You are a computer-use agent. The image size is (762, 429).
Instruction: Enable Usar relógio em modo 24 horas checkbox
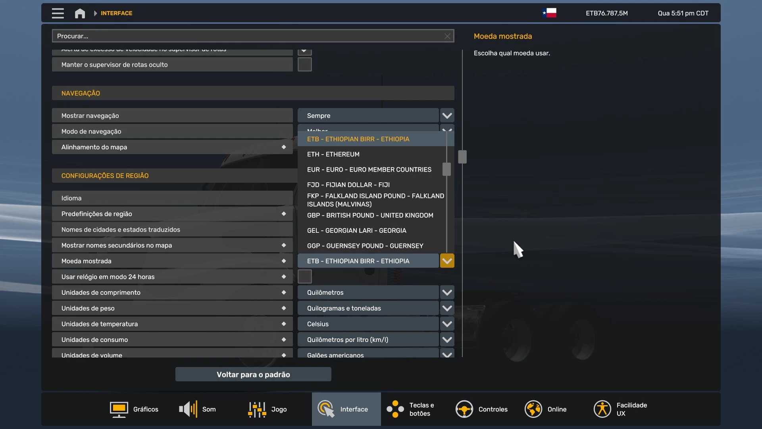click(x=304, y=276)
